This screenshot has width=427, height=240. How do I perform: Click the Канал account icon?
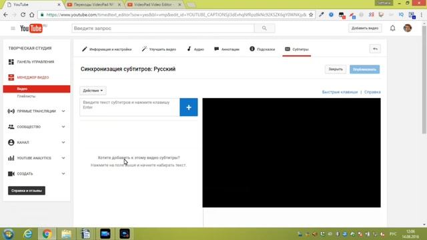click(11, 142)
